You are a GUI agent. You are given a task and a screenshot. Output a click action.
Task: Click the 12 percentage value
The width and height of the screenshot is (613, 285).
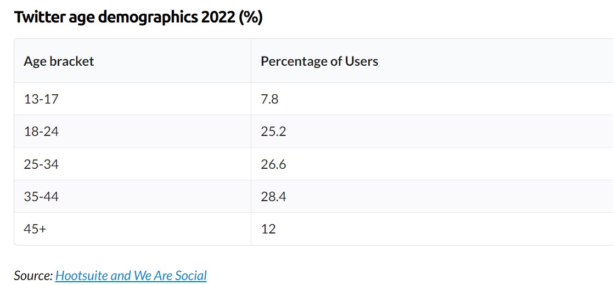[268, 229]
